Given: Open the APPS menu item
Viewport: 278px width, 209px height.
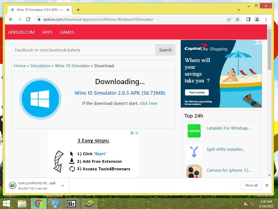Looking at the screenshot, I should point(47,32).
